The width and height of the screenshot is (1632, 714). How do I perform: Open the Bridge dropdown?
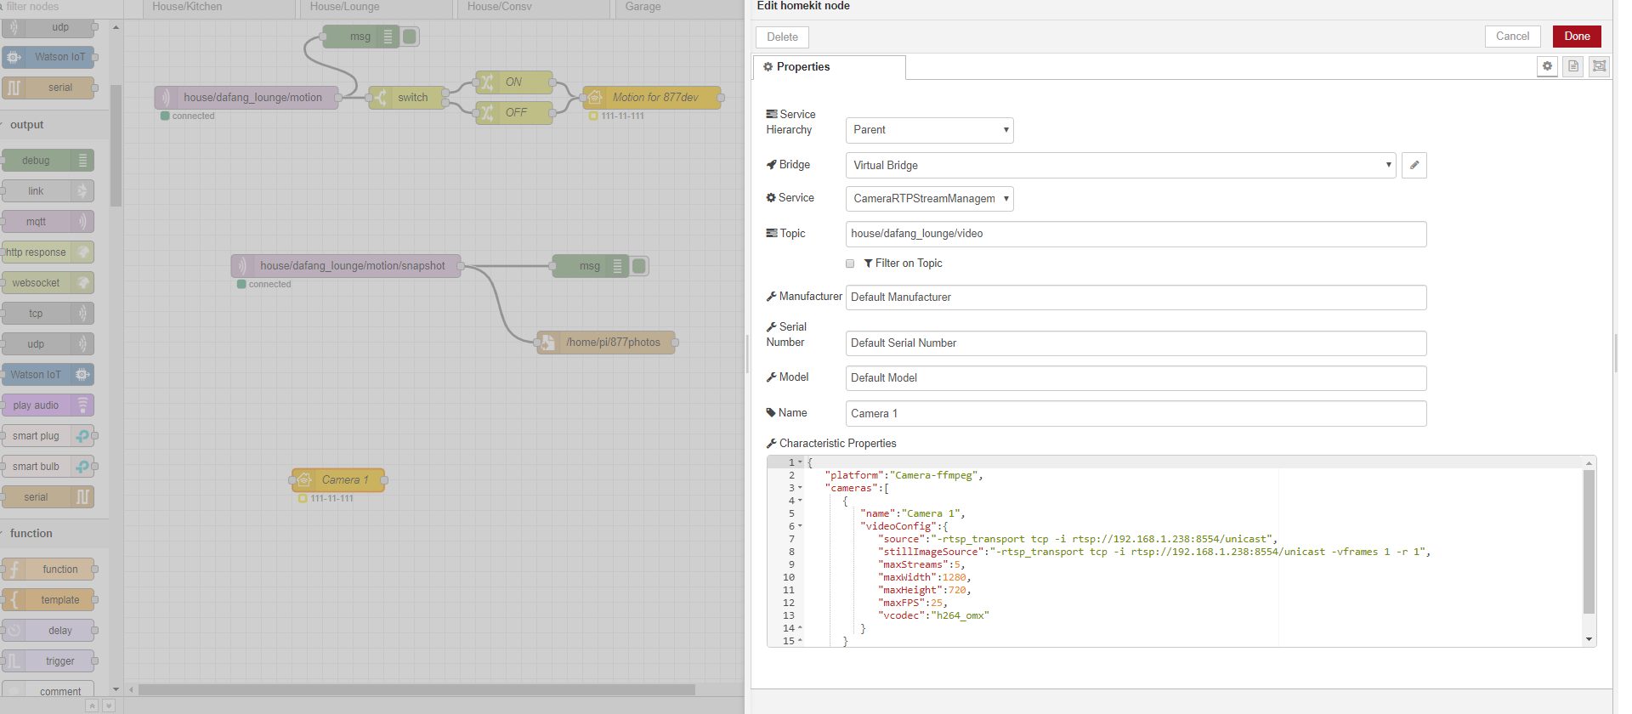tap(1121, 166)
